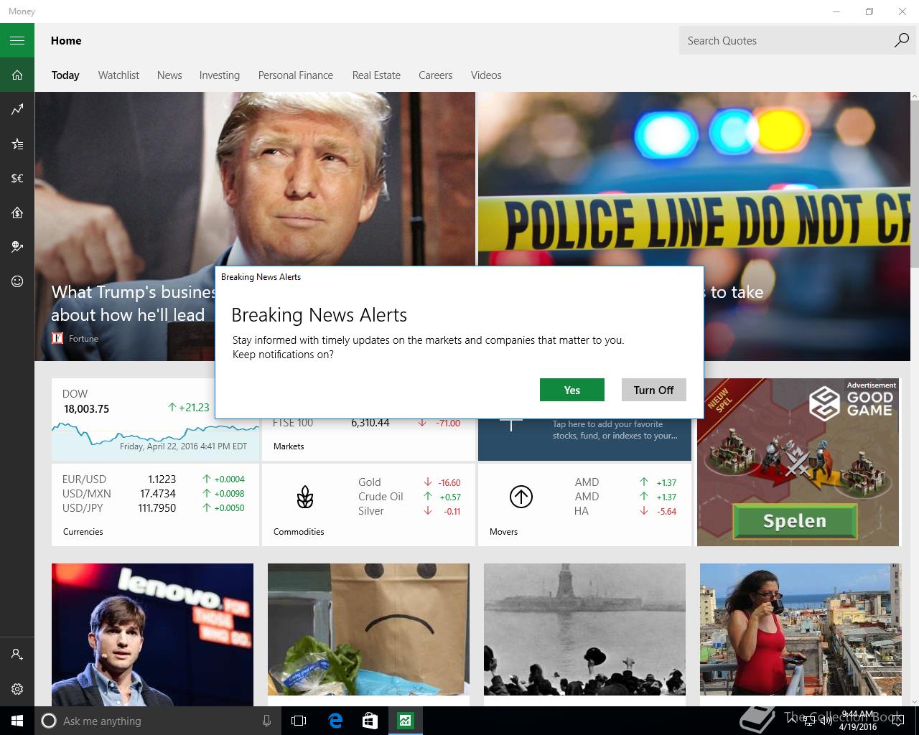The height and width of the screenshot is (735, 919).
Task: Open the black-and-white statue photo article
Action: pyautogui.click(x=584, y=629)
